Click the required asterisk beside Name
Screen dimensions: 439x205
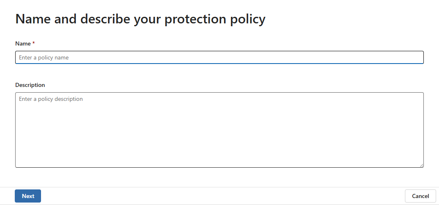click(x=34, y=43)
